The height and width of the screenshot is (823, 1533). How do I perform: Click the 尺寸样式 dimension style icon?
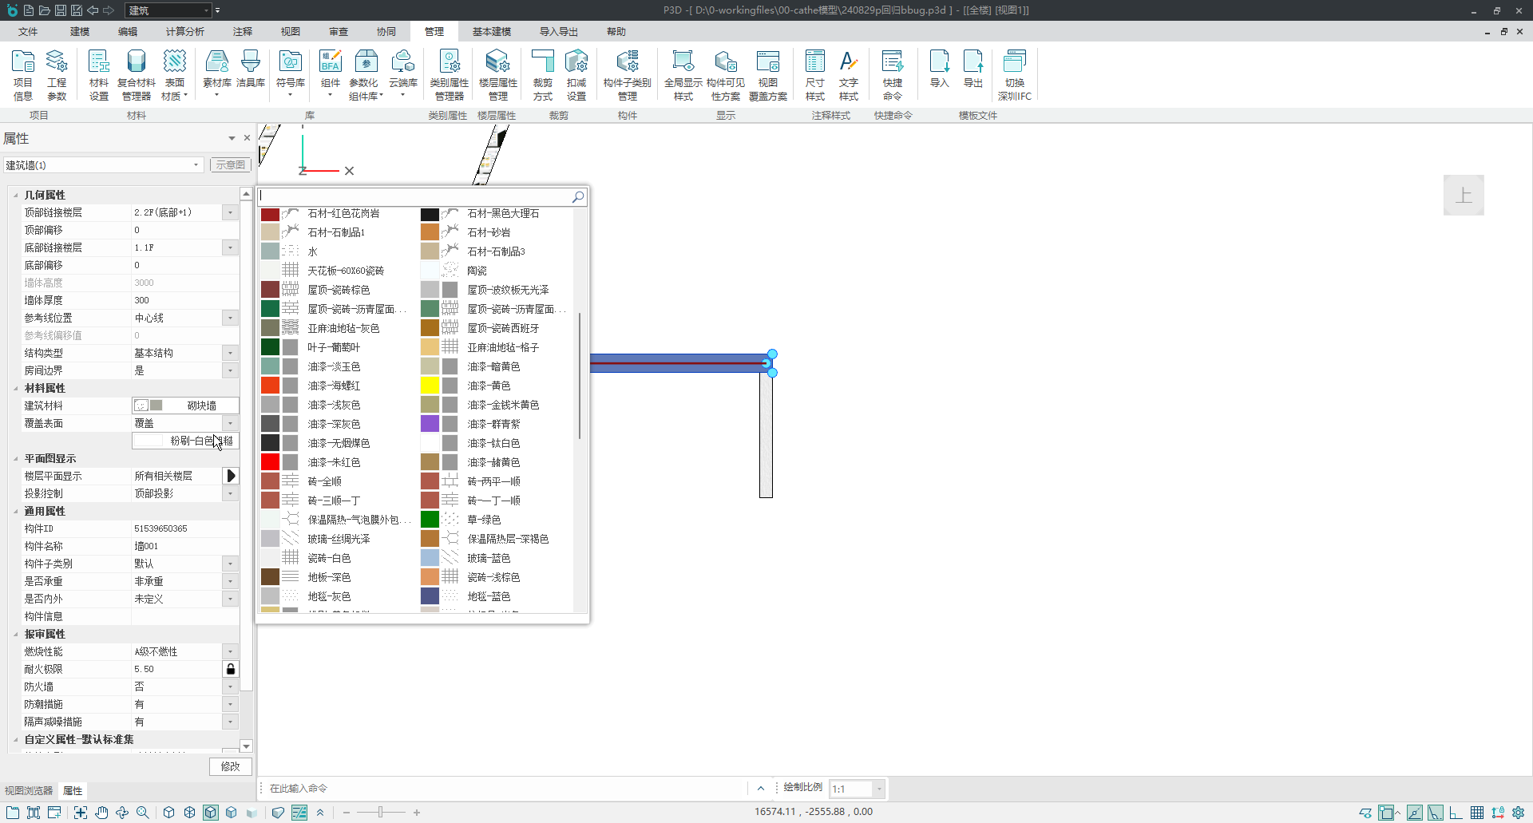pos(814,74)
